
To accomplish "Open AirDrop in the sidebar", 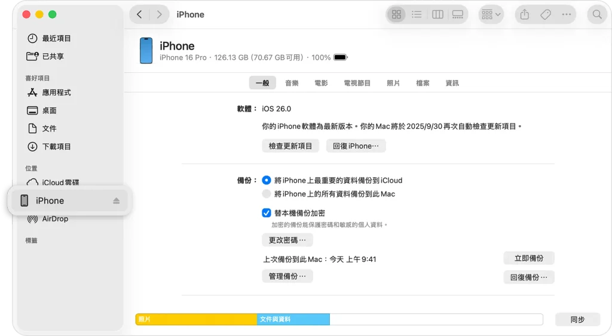I will (48, 218).
